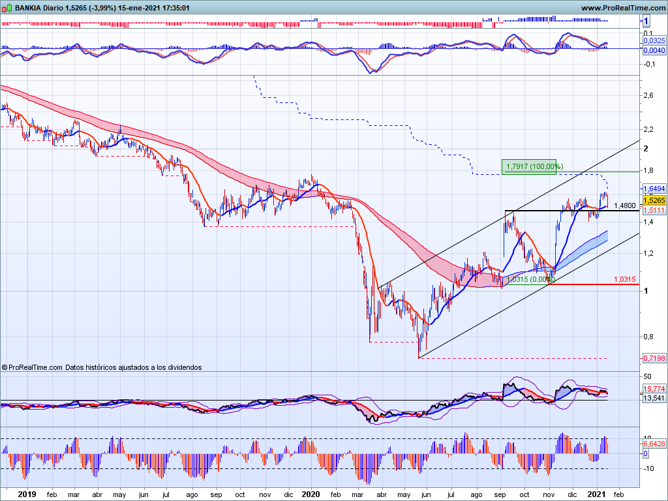Select the 2020 label on time axis

coord(311,494)
